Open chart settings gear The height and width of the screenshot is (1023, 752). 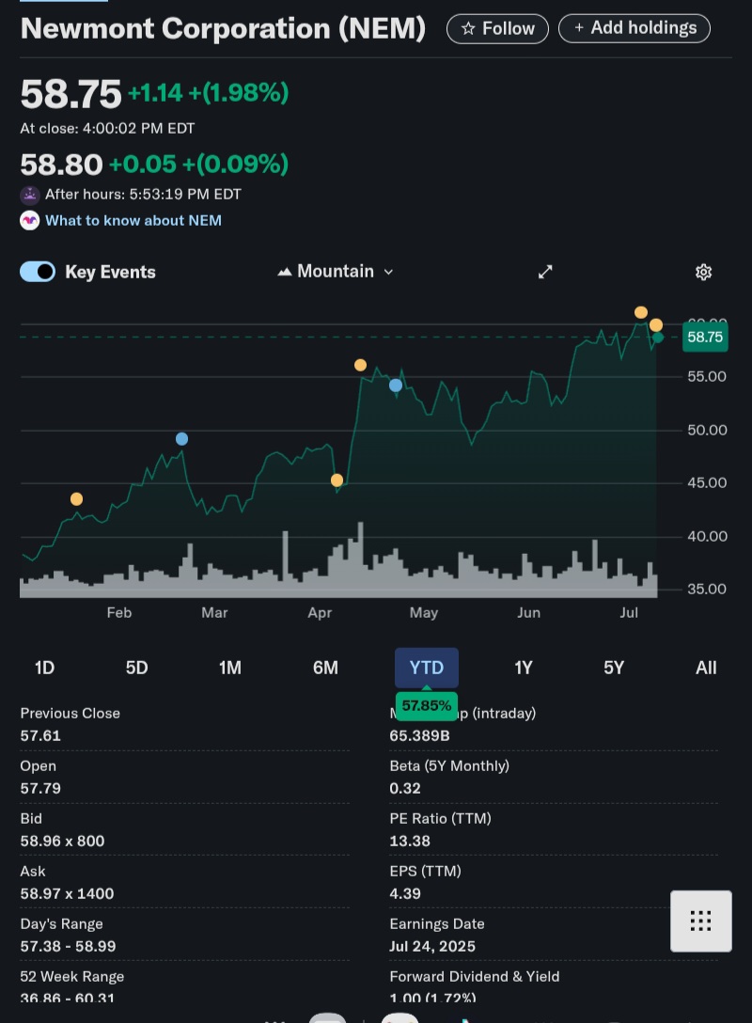703,272
